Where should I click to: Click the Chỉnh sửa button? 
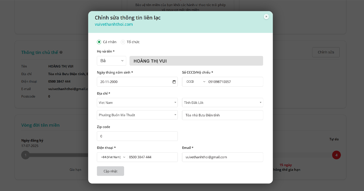[326, 52]
